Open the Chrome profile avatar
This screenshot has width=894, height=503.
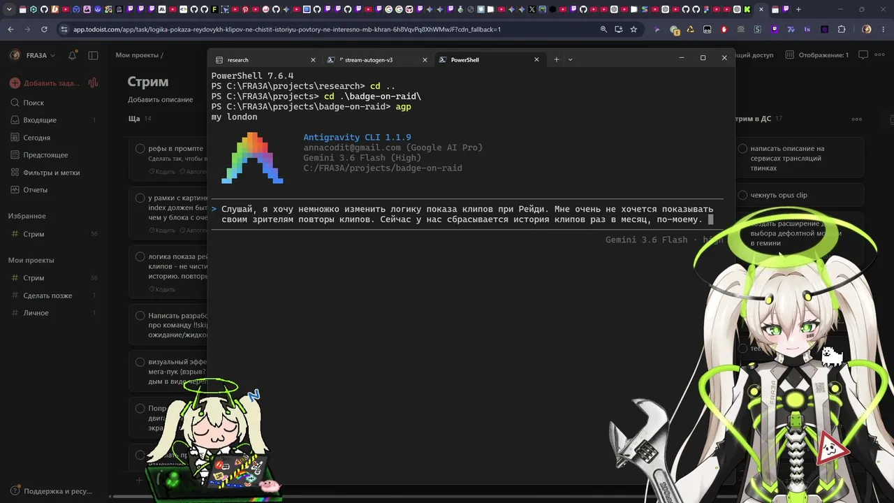(x=867, y=29)
